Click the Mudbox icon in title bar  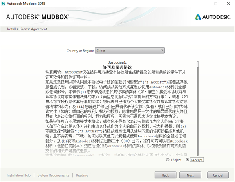[x=3, y=4]
